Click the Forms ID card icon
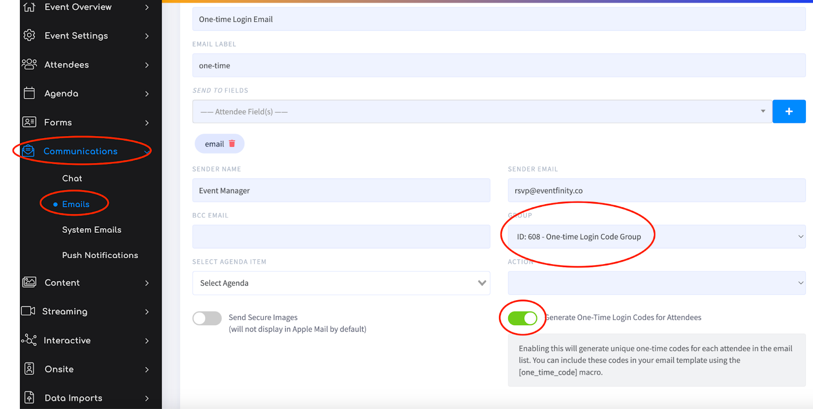 pyautogui.click(x=29, y=122)
